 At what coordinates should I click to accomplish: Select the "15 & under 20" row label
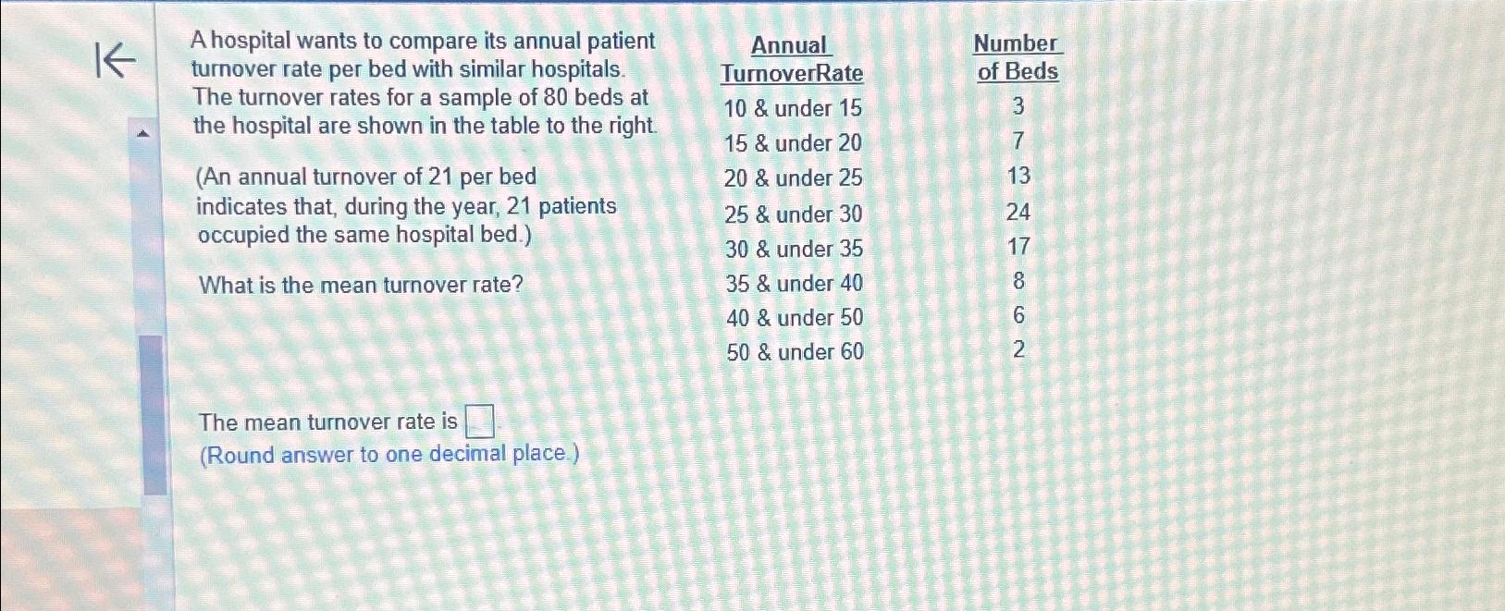tap(793, 143)
